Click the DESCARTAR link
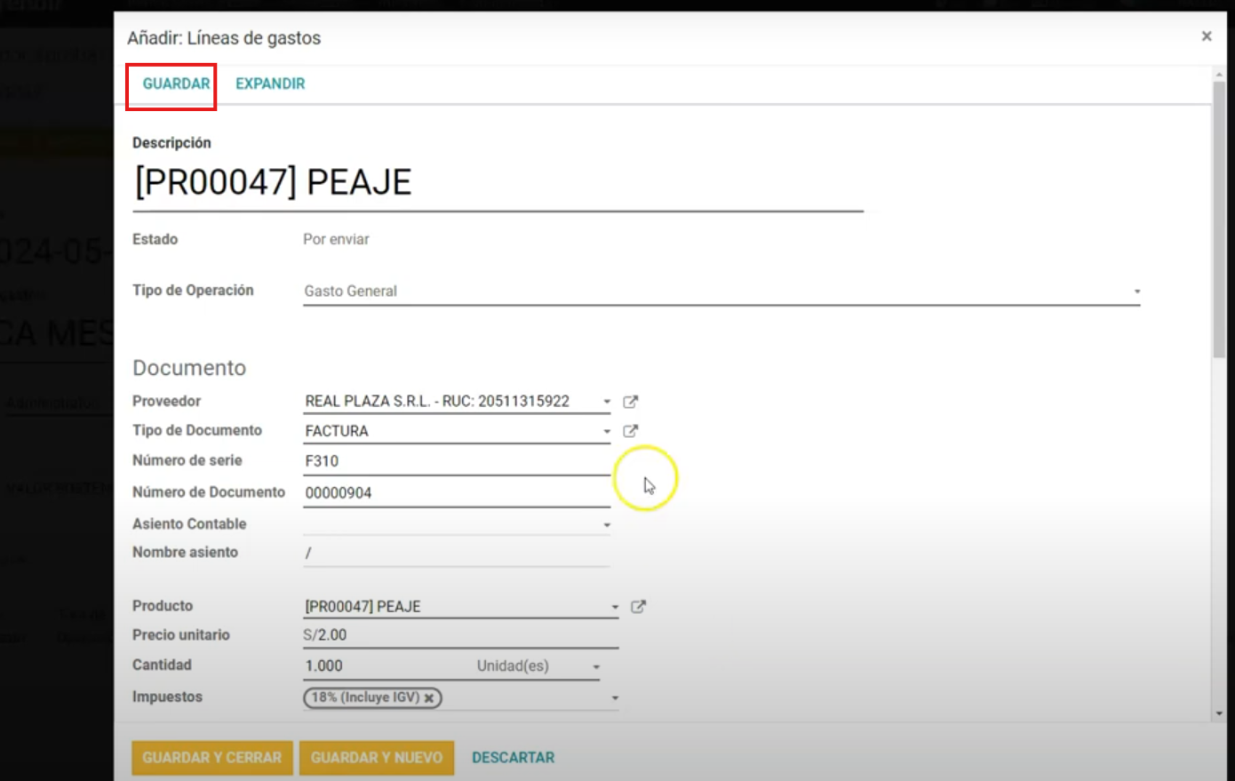The image size is (1235, 781). click(513, 758)
